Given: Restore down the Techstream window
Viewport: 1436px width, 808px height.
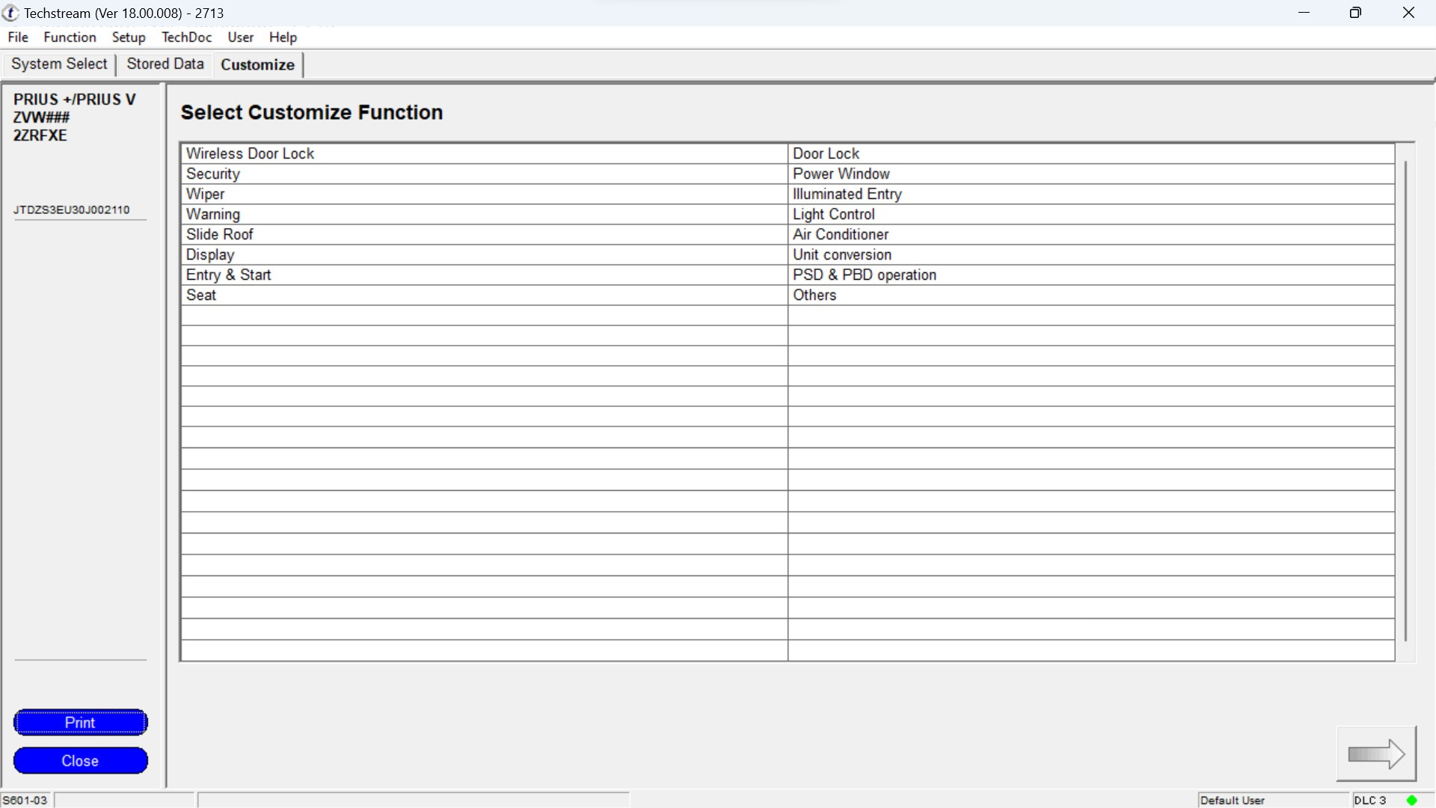Looking at the screenshot, I should [1355, 13].
